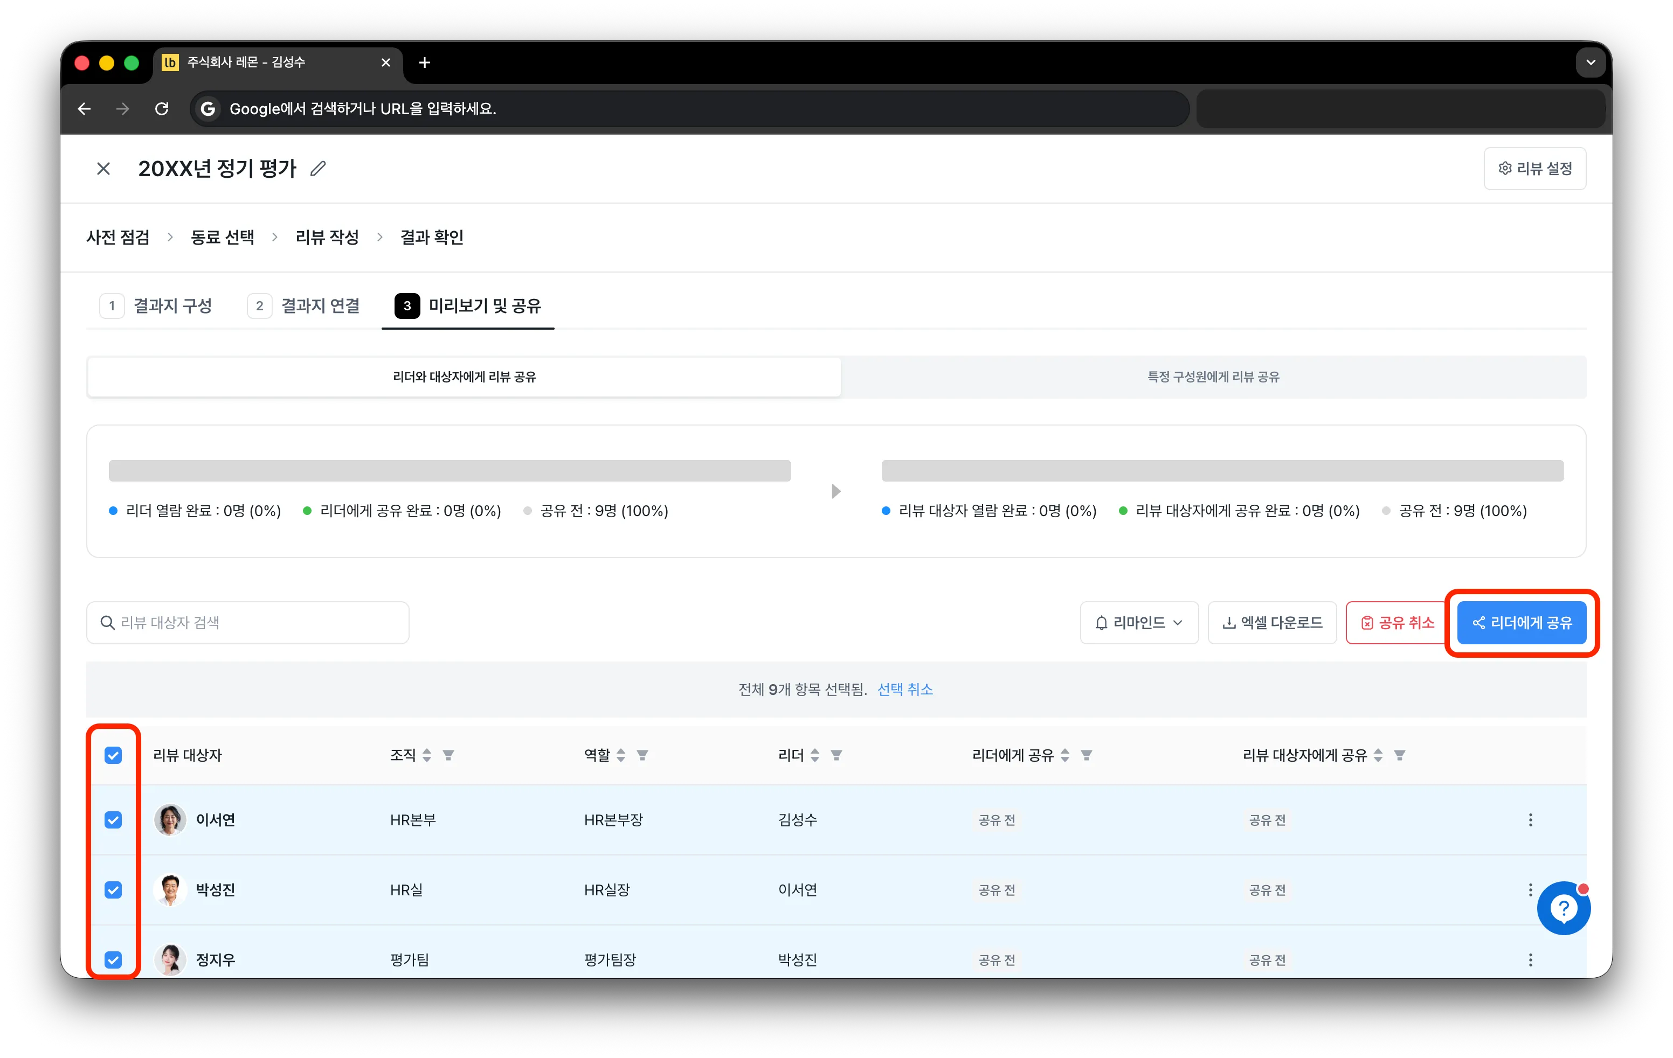
Task: Select 리더와 대상자에게 리뷰 공유 segment
Action: (464, 377)
